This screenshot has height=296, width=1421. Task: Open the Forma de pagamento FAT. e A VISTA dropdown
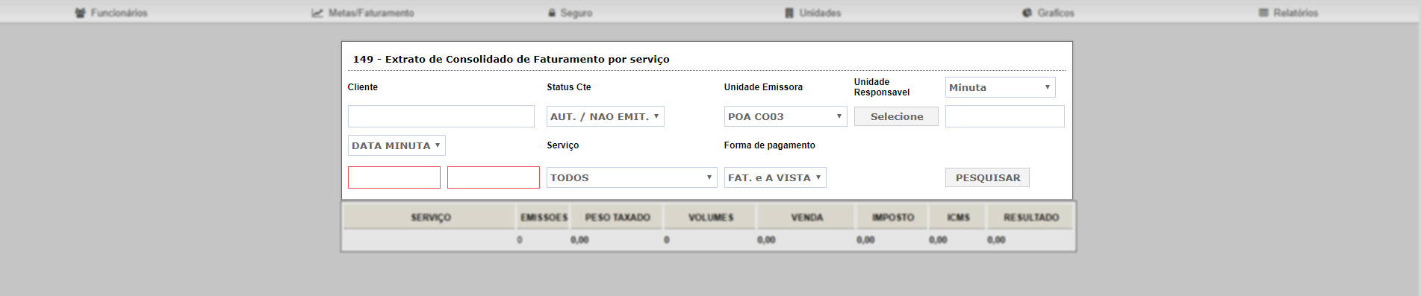click(x=775, y=177)
